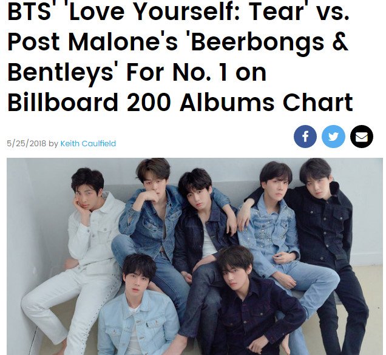Viewport: 386px width, 355px height.
Task: Share the article via the email icon
Action: click(361, 137)
